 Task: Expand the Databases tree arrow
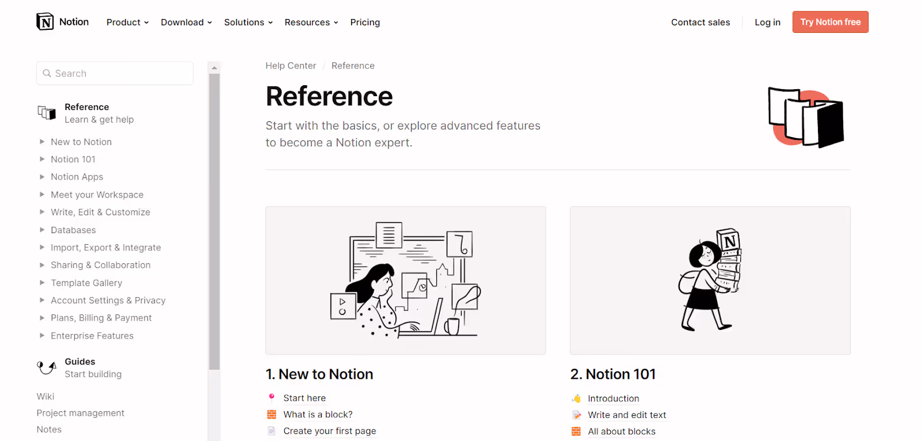(42, 230)
